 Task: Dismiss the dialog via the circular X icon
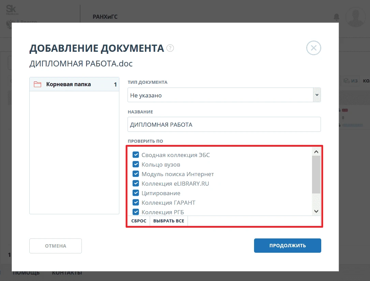[313, 48]
